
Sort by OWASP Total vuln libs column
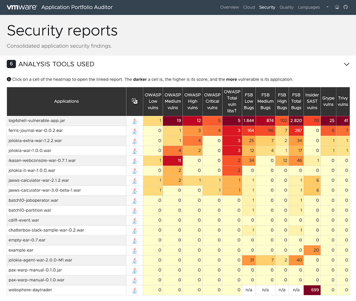click(x=232, y=101)
